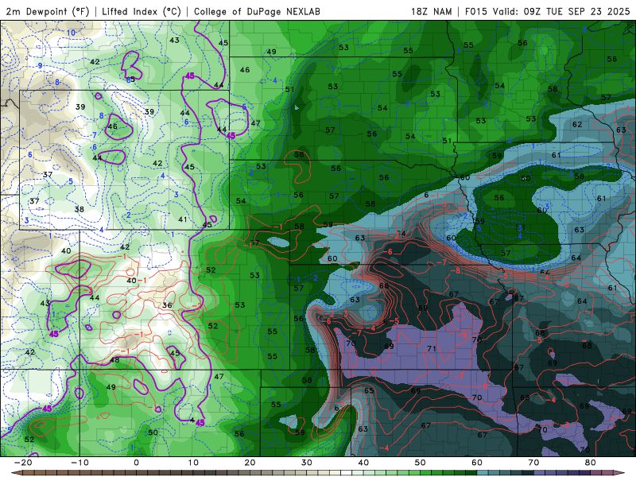636x477 pixels.
Task: Click the 0 label on the color scale
Action: pyautogui.click(x=136, y=463)
